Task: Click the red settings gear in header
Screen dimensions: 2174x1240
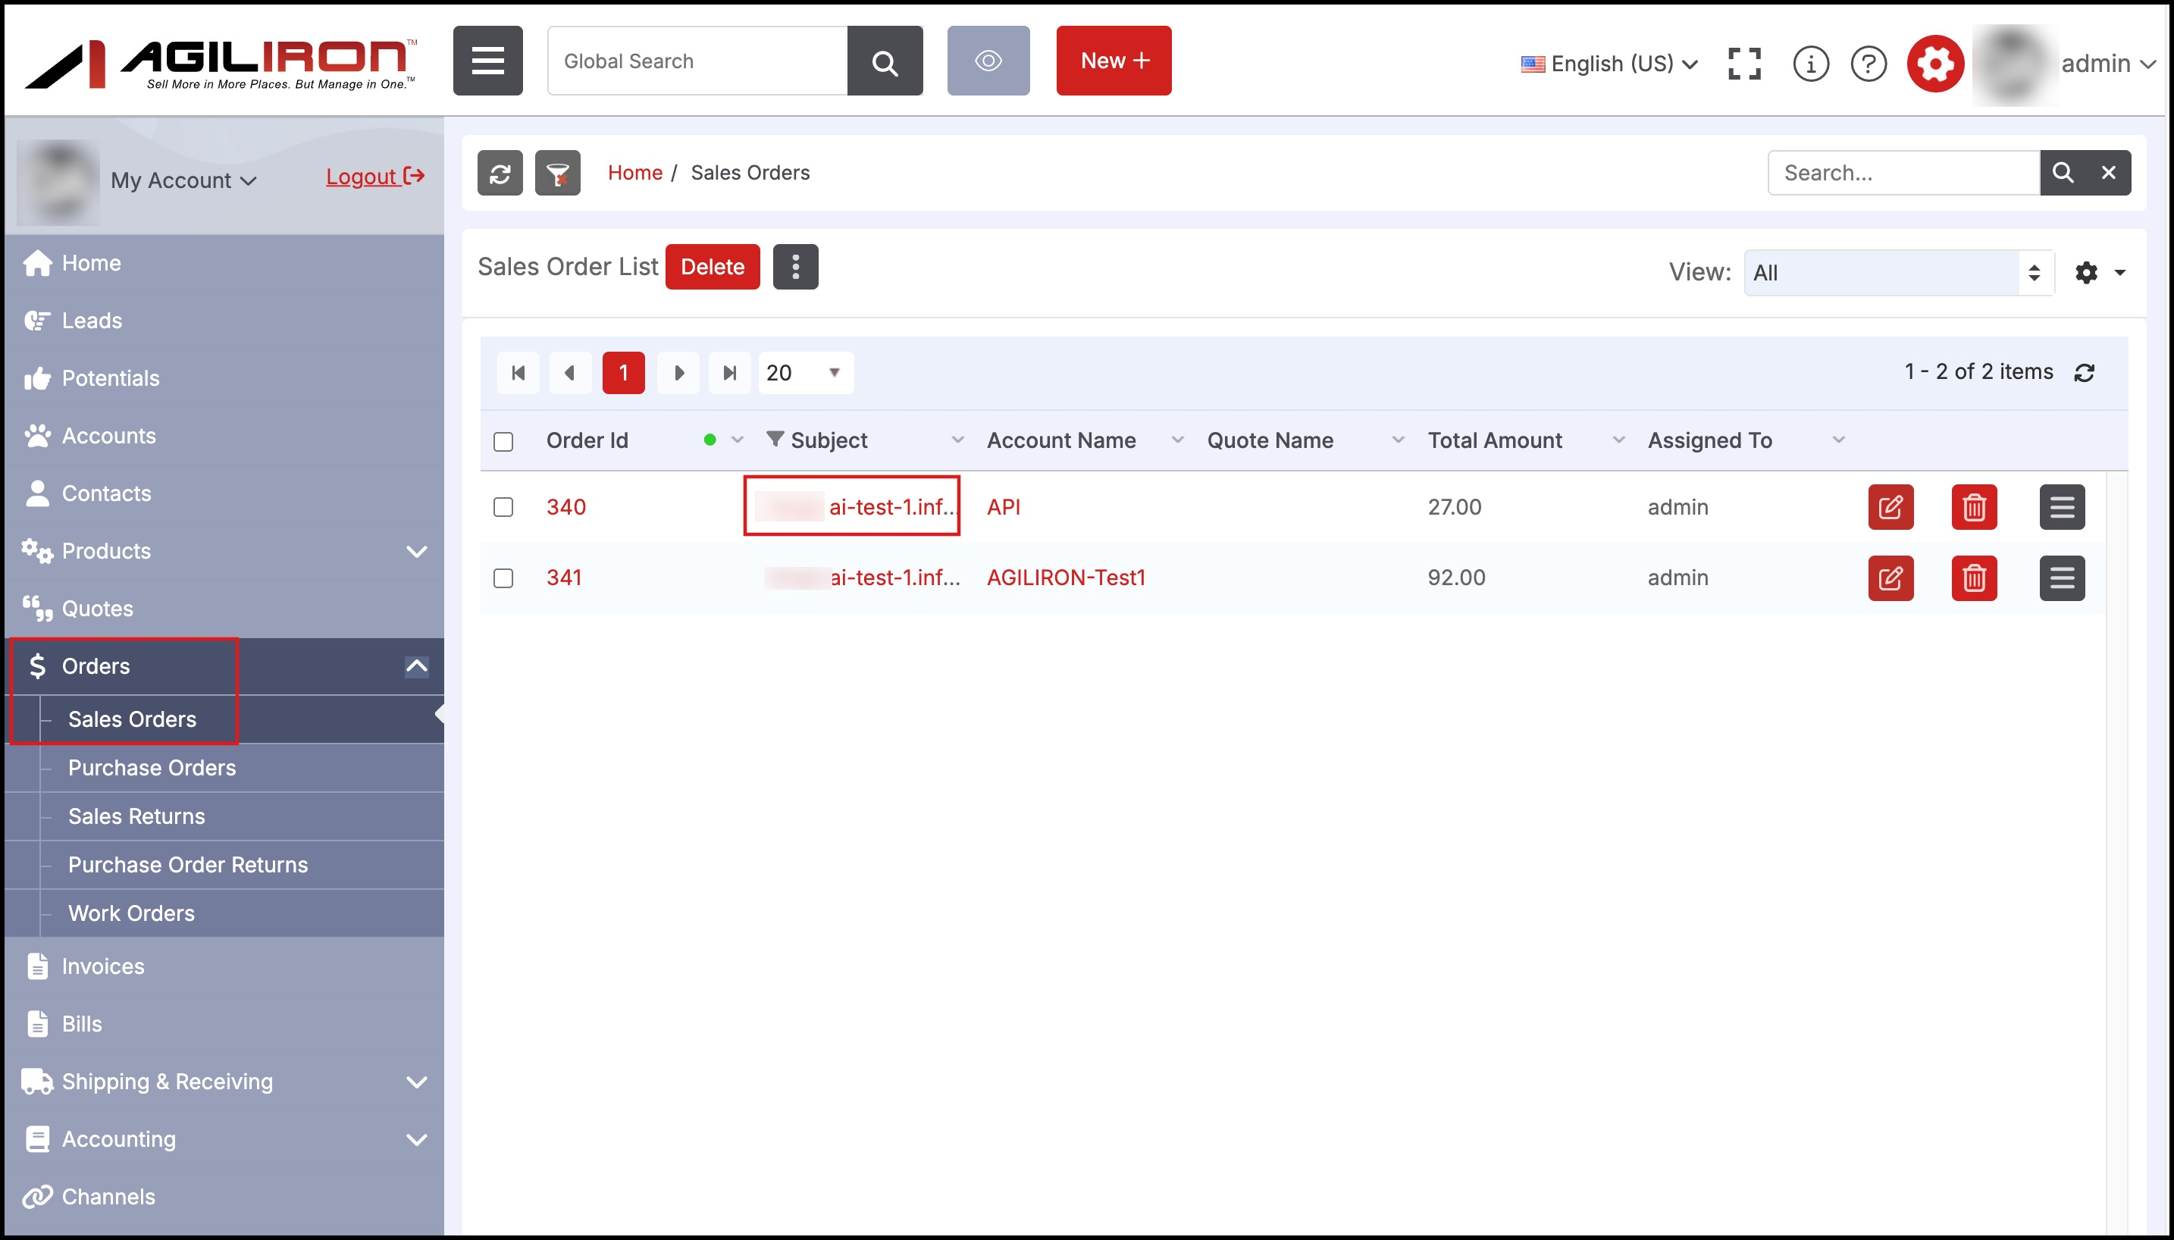Action: pyautogui.click(x=1934, y=63)
